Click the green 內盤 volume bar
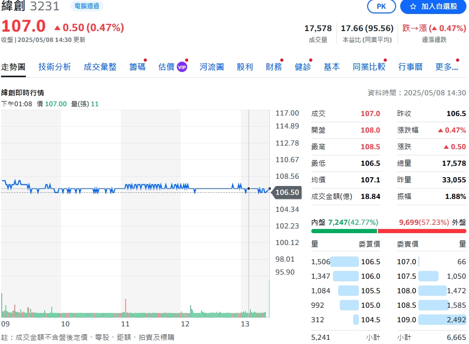Viewport: 469px width, 344px height. (344, 231)
